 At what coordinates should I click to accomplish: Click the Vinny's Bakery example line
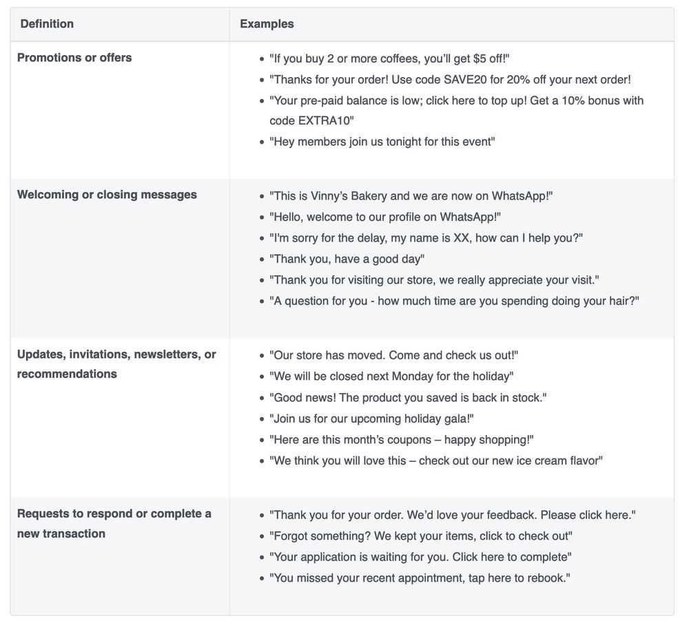[x=411, y=196]
